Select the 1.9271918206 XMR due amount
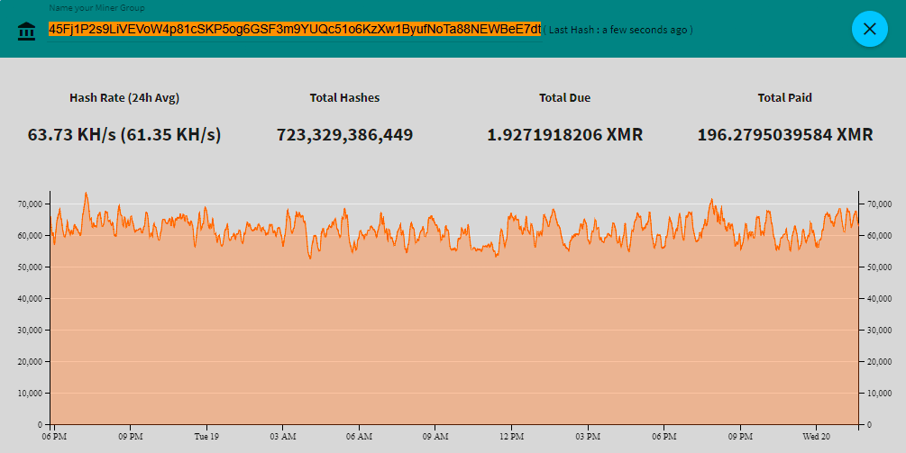 (x=565, y=135)
